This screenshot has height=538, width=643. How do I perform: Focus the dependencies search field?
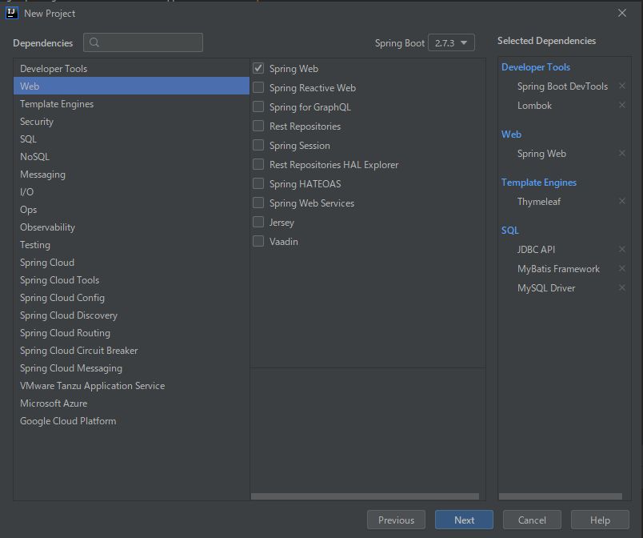point(143,42)
